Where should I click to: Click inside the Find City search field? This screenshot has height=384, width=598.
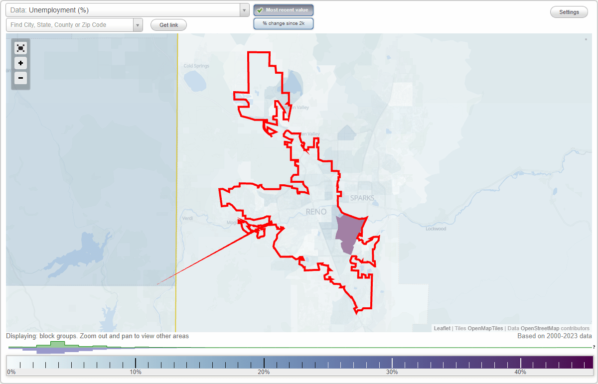pos(70,24)
